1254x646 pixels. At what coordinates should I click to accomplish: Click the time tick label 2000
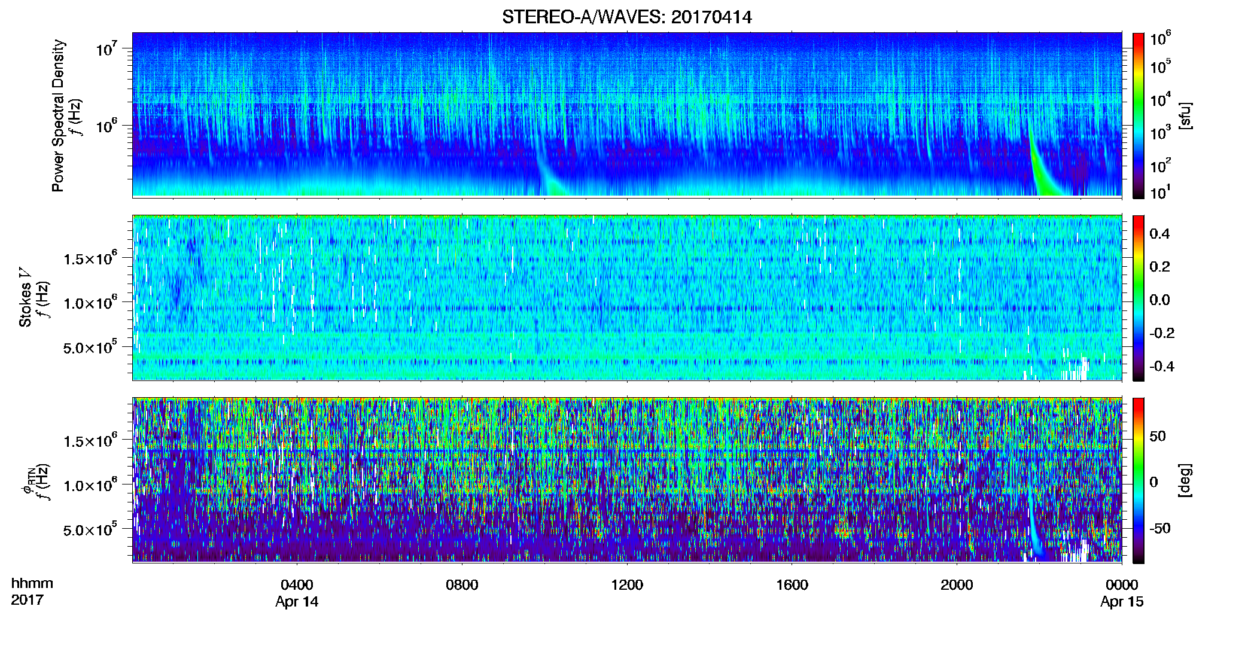click(x=957, y=585)
